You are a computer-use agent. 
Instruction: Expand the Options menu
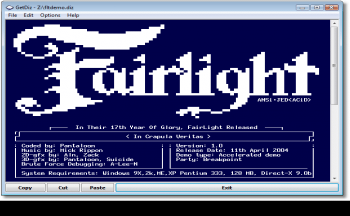[50, 15]
